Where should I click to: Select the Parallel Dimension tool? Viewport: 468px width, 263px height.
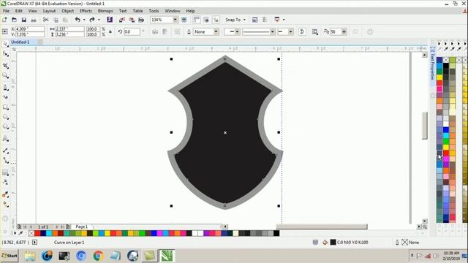pos(5,151)
